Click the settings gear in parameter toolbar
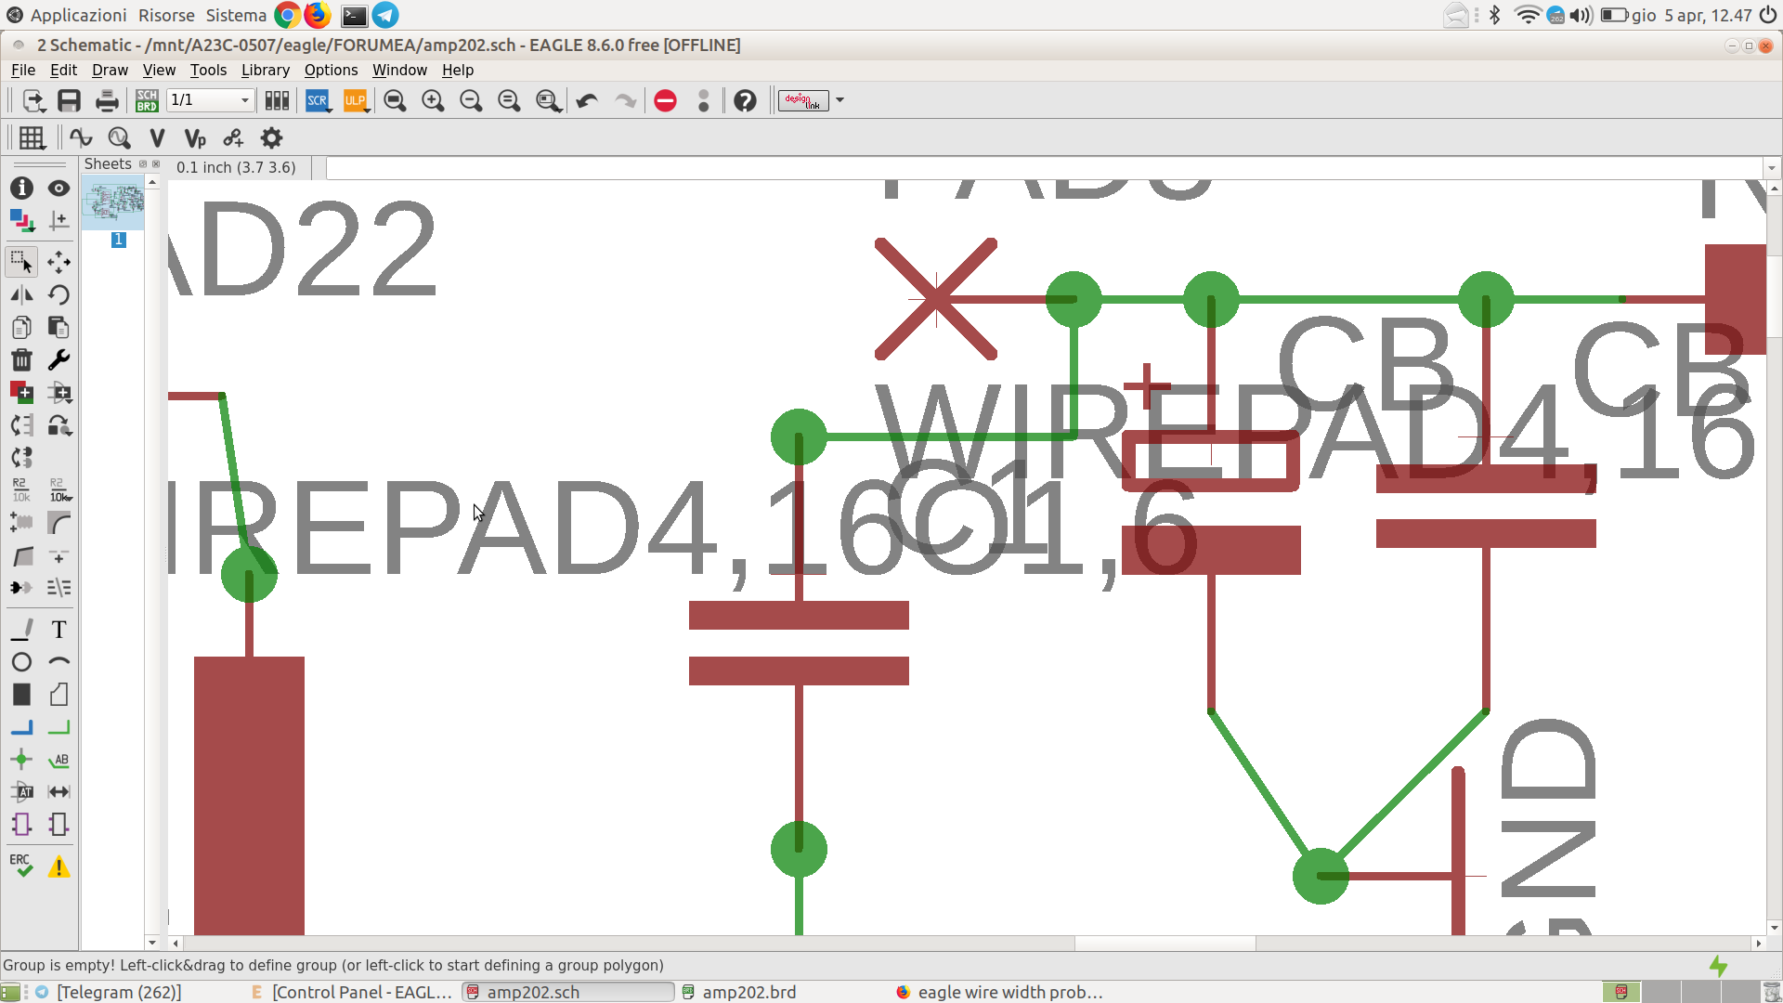This screenshot has width=1783, height=1003. pyautogui.click(x=271, y=138)
